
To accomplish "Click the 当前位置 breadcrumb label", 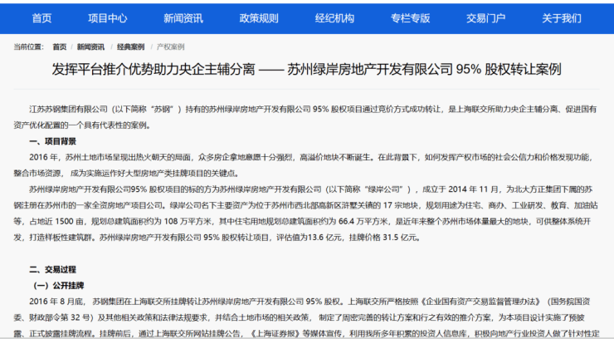I will tap(30, 47).
